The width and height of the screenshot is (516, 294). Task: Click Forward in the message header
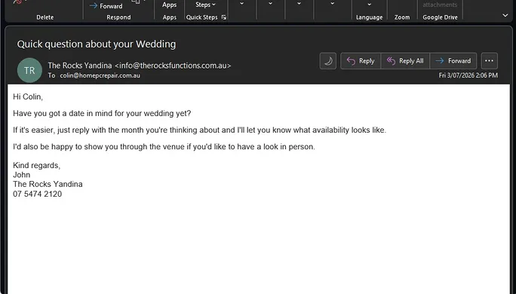point(453,61)
